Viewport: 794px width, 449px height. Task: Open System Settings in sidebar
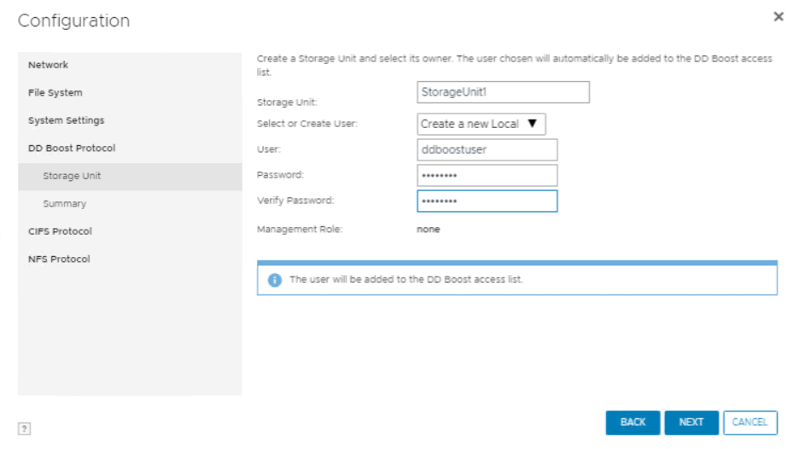(x=66, y=120)
